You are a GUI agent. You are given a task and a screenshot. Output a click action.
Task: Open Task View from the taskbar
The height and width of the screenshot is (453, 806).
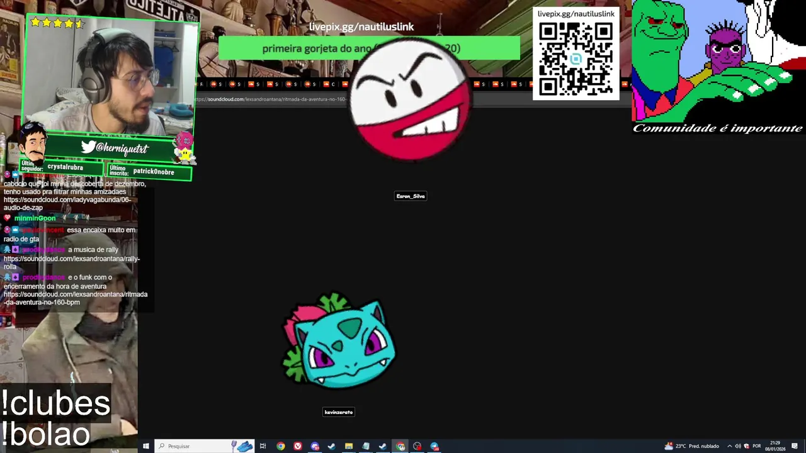[263, 446]
